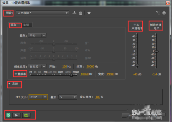
Task: Click the 中心声道电平 slider handle
Action: click(x=137, y=65)
